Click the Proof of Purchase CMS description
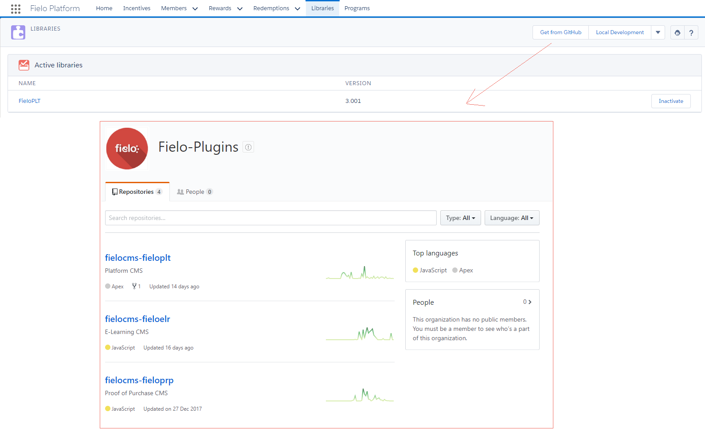 coord(136,393)
